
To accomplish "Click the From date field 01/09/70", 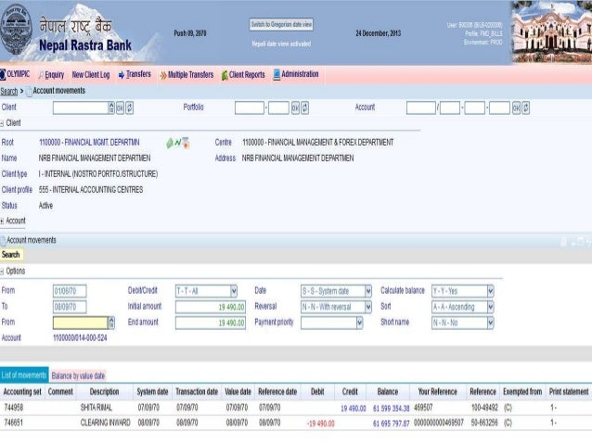I will click(70, 291).
